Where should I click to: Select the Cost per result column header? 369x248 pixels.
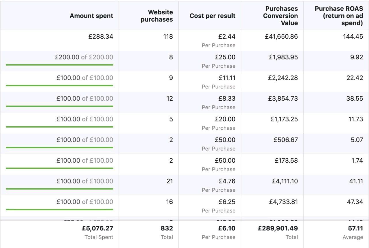coord(212,16)
